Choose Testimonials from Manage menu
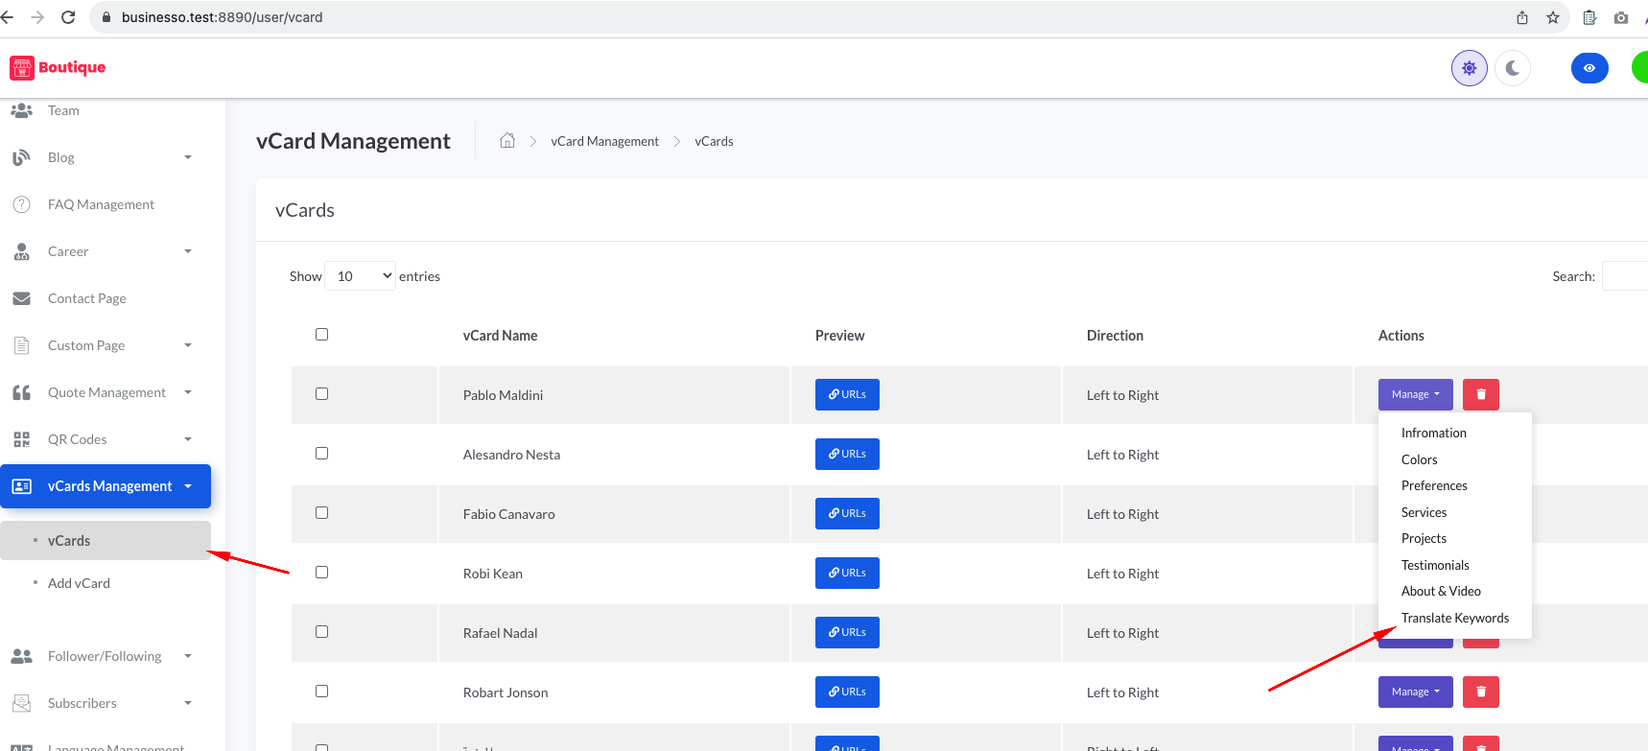The image size is (1648, 751). 1435,565
